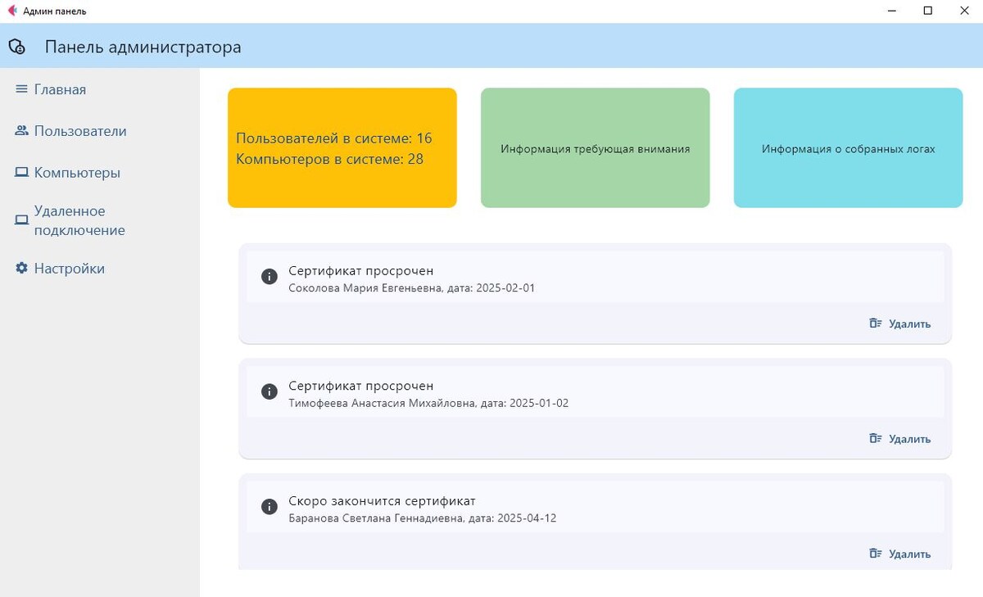Select the green Информация требующая внимания card

point(596,148)
